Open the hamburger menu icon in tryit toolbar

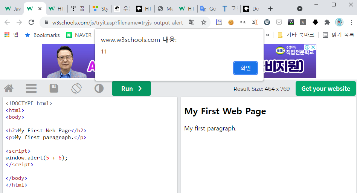coord(31,89)
